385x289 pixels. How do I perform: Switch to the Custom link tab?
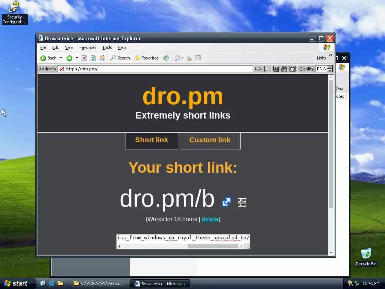pos(210,141)
